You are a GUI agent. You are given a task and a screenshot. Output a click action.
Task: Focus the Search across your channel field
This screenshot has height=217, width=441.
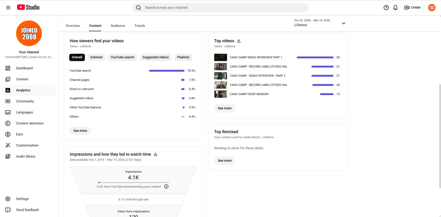tap(220, 8)
